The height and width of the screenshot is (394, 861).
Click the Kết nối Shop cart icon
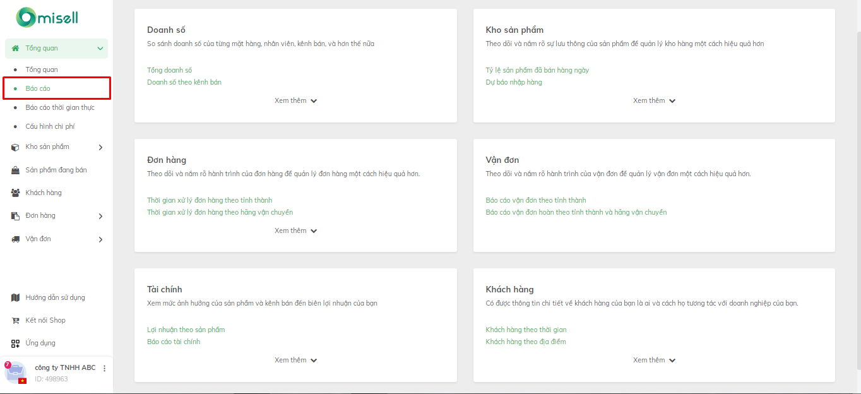pos(15,320)
